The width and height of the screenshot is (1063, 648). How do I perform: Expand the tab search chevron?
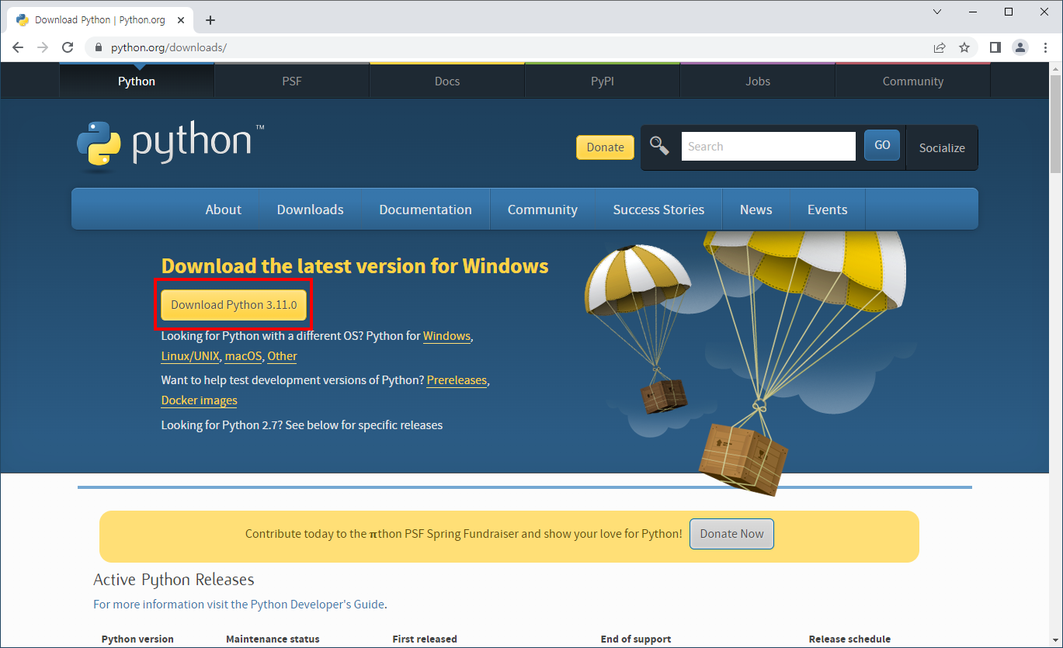(937, 12)
